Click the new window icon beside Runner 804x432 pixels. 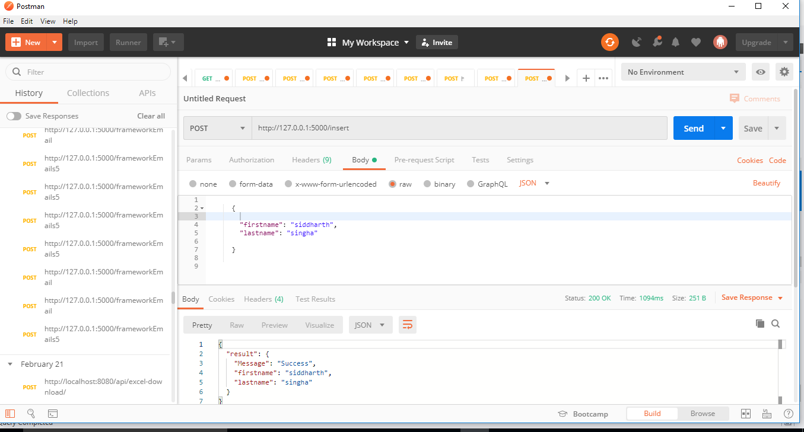click(169, 42)
